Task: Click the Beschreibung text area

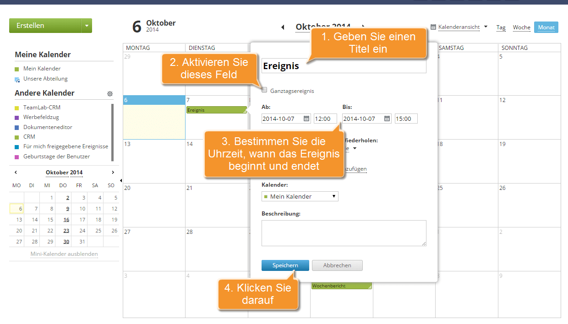Action: 344,233
